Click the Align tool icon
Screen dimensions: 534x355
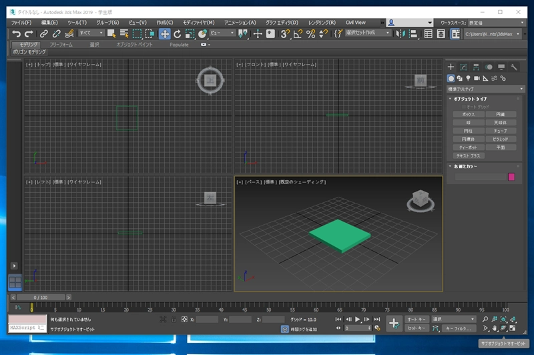click(x=413, y=33)
